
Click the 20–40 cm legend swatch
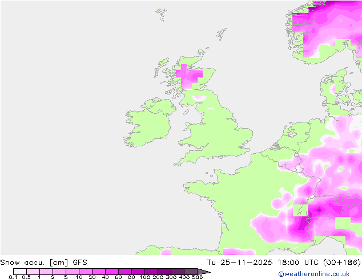point(99,272)
